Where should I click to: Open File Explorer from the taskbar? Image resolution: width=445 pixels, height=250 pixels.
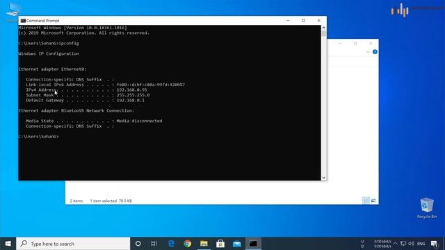[204, 244]
